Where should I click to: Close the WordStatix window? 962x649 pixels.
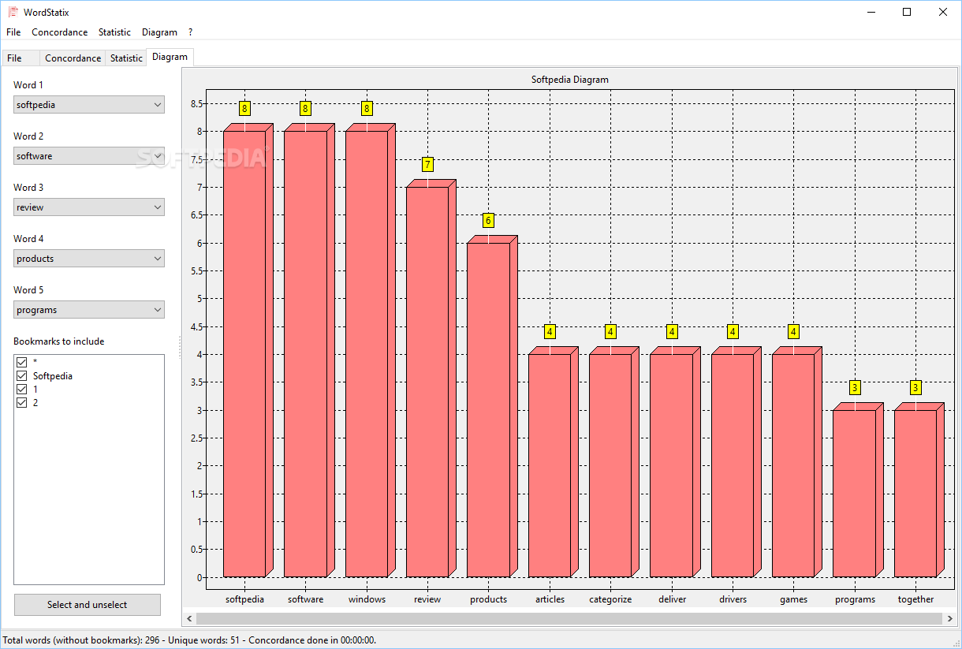click(943, 12)
